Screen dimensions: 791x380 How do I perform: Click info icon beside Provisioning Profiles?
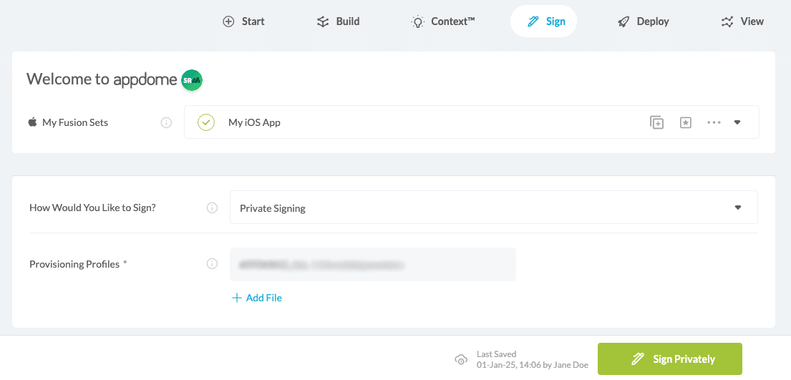212,264
